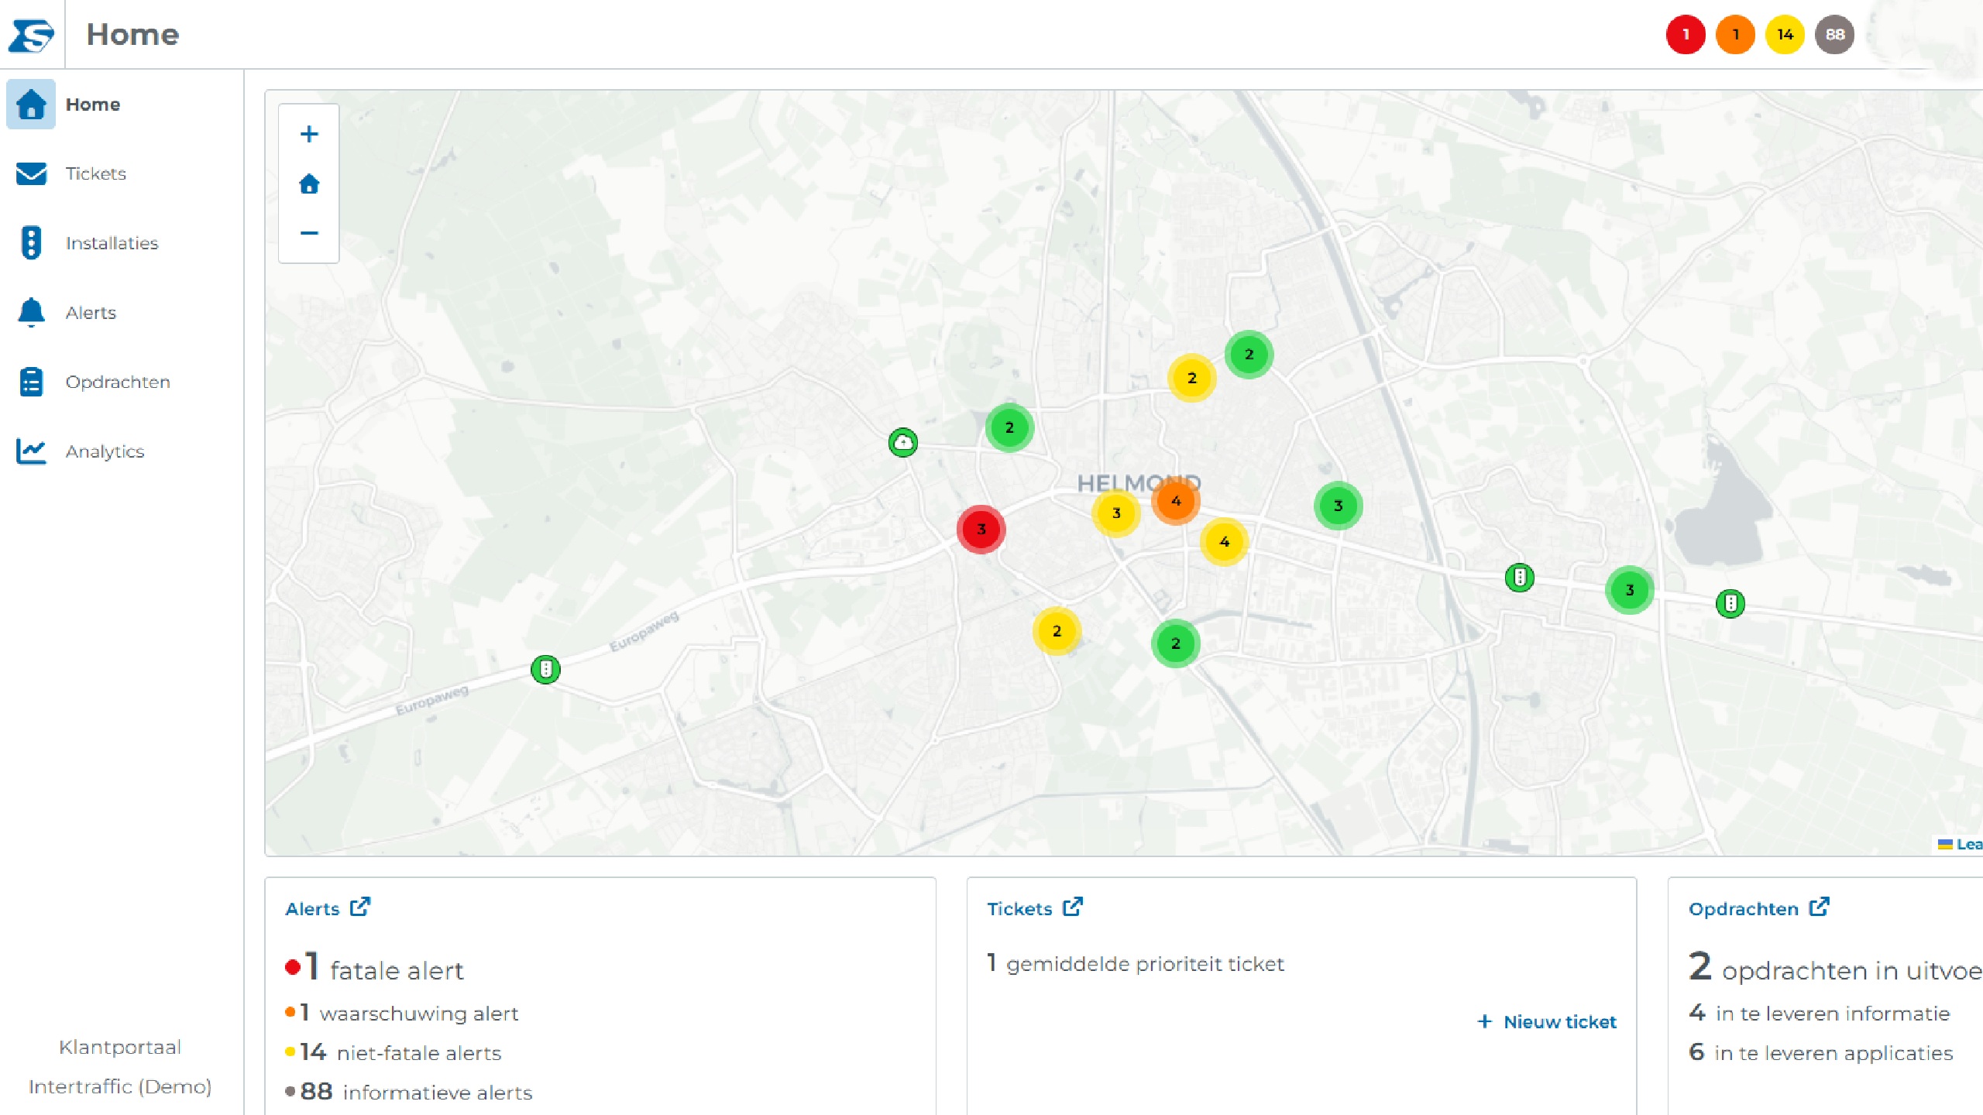1983x1115 pixels.
Task: Click '2 opdrachten in uitvoering' text
Action: [1835, 968]
